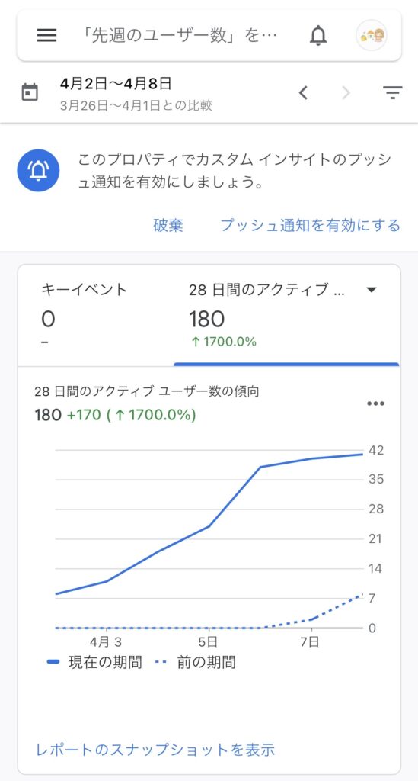
Task: Select the 28日間のアクティブ metric tab
Action: coord(286,317)
